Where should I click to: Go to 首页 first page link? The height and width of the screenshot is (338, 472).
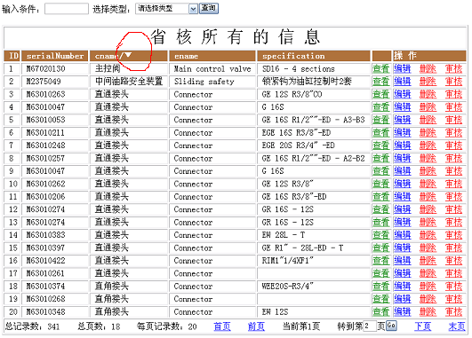(x=222, y=326)
